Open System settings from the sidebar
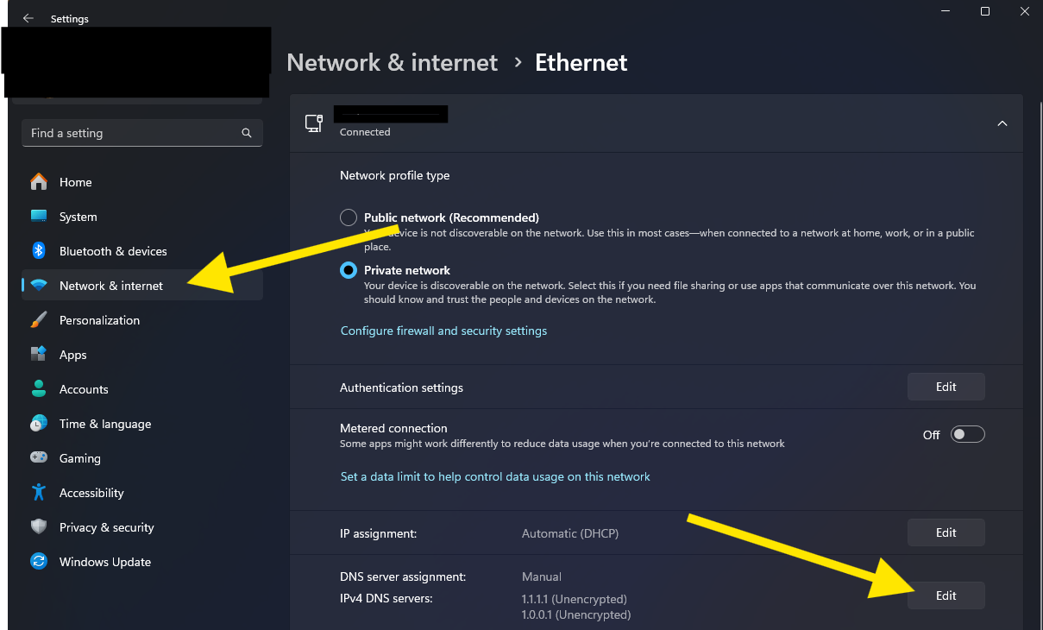Image resolution: width=1043 pixels, height=630 pixels. tap(79, 217)
